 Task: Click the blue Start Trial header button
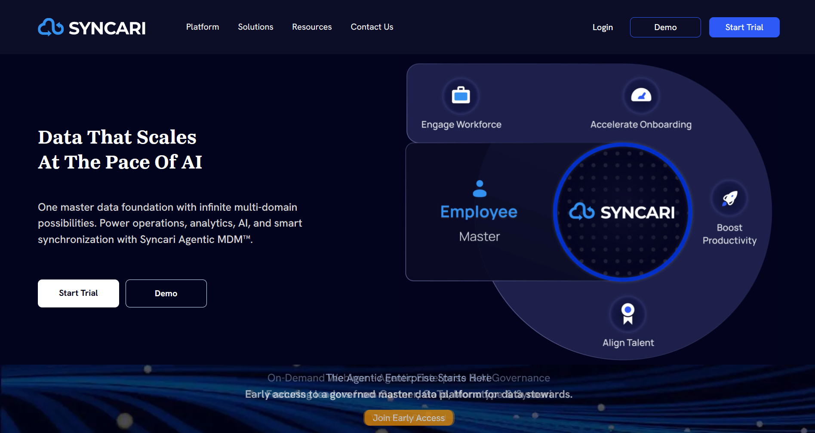[x=744, y=28]
